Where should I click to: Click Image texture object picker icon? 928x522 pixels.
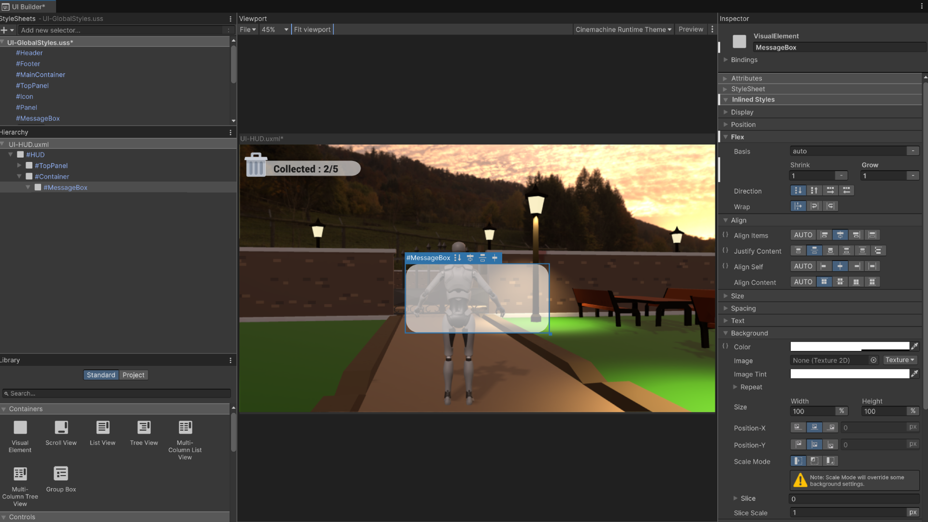click(x=873, y=360)
